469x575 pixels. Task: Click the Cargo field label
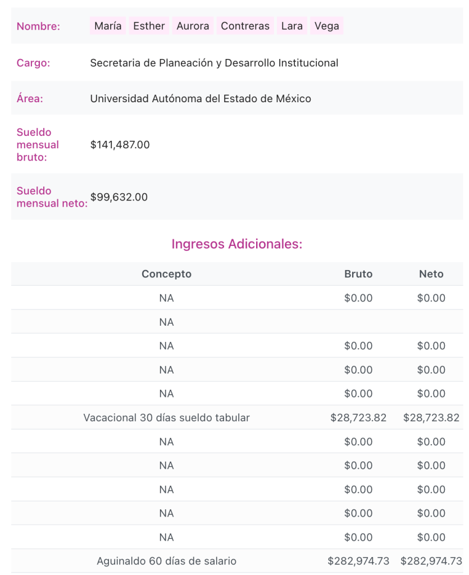click(33, 63)
